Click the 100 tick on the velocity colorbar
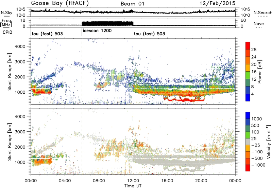Image resolution: width=272 pixels, height=188 pixels. click(255, 132)
